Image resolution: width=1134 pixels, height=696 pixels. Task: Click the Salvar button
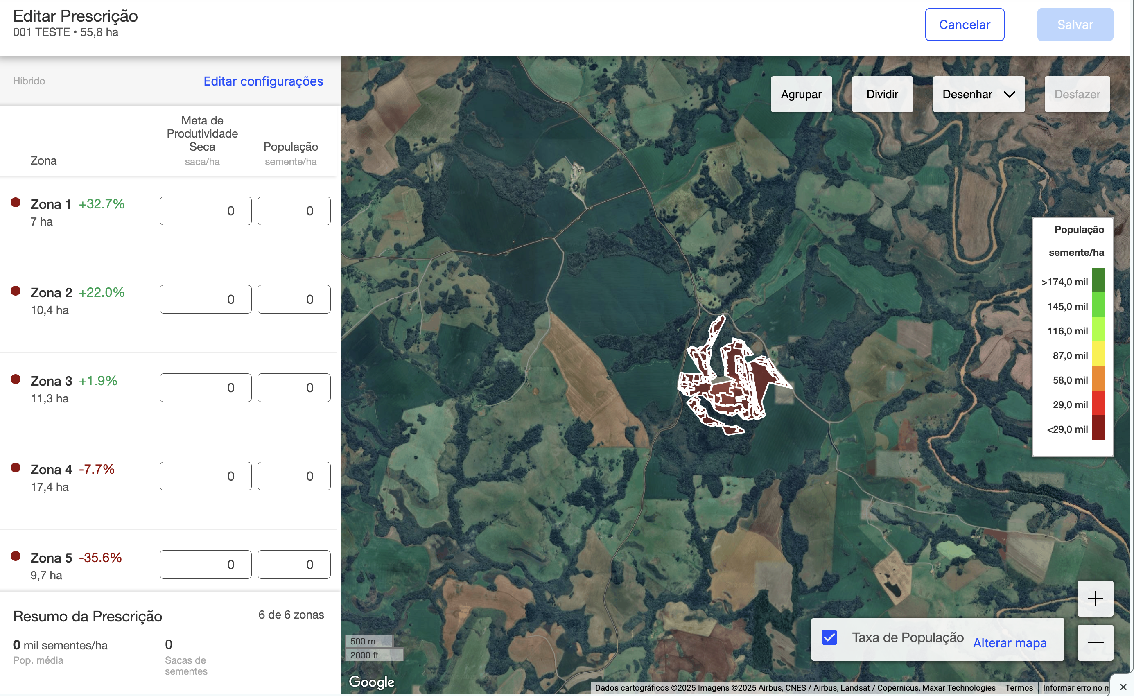[x=1075, y=25]
